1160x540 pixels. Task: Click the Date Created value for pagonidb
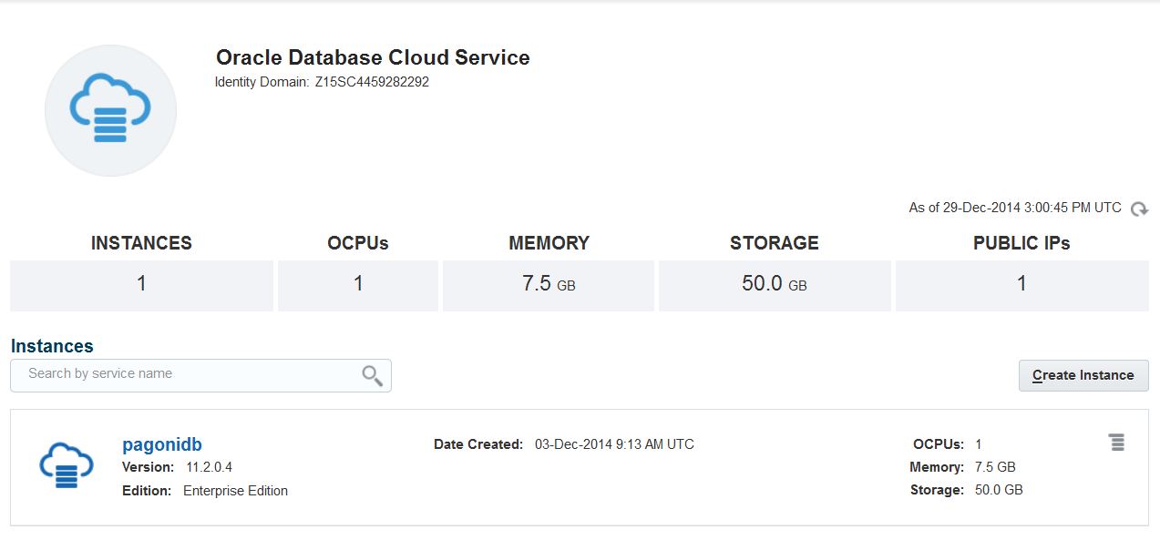[x=614, y=444]
